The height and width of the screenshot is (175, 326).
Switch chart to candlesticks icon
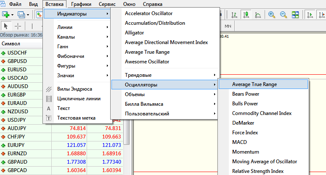pos(246,15)
